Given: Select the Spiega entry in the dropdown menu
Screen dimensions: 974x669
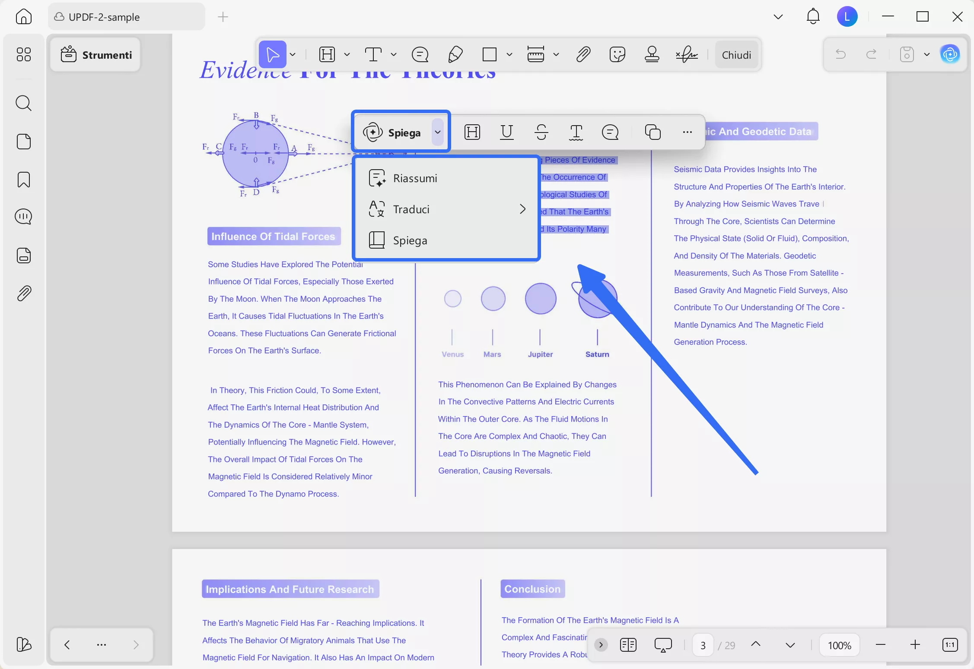Looking at the screenshot, I should point(410,240).
